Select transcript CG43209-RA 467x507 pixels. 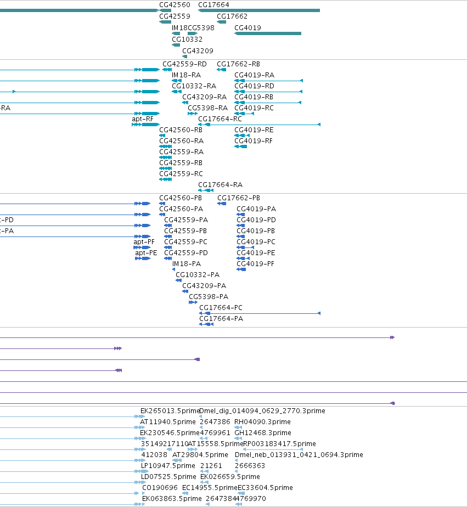pos(204,97)
